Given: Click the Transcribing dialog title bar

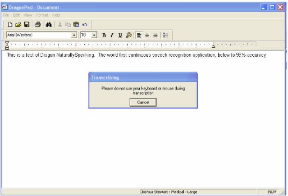Looking at the screenshot, I should click(143, 77).
